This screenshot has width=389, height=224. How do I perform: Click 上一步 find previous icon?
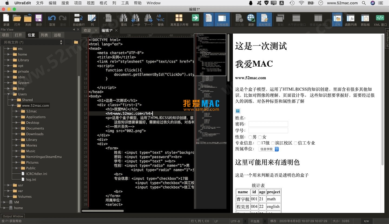click(135, 18)
